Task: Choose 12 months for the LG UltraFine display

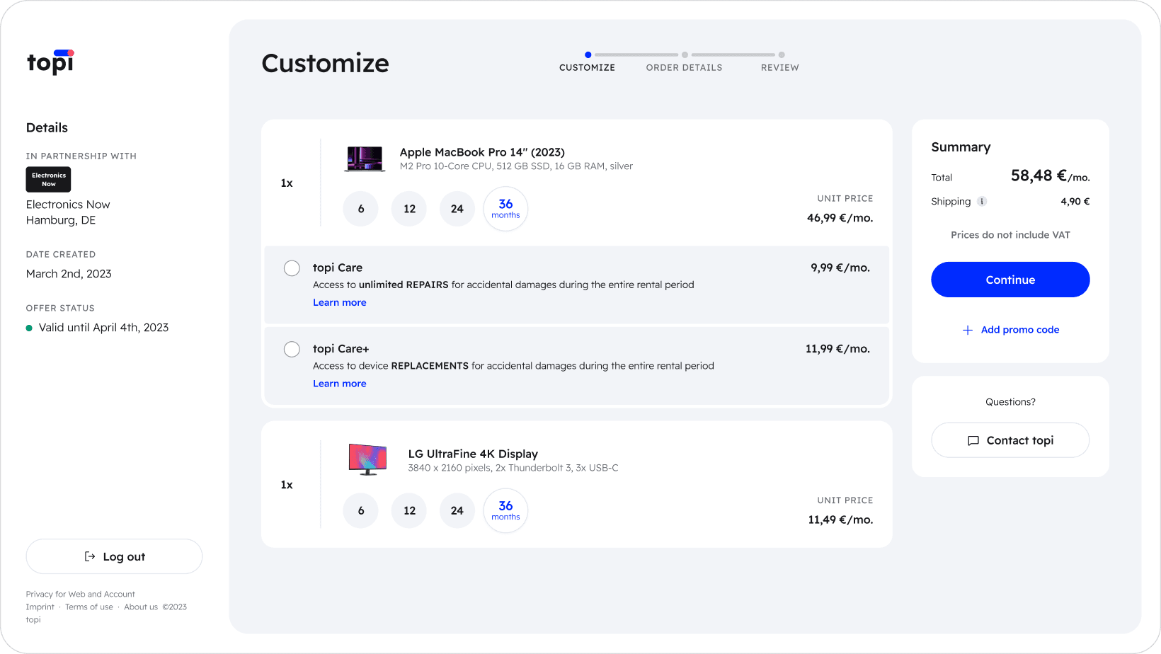Action: point(409,510)
